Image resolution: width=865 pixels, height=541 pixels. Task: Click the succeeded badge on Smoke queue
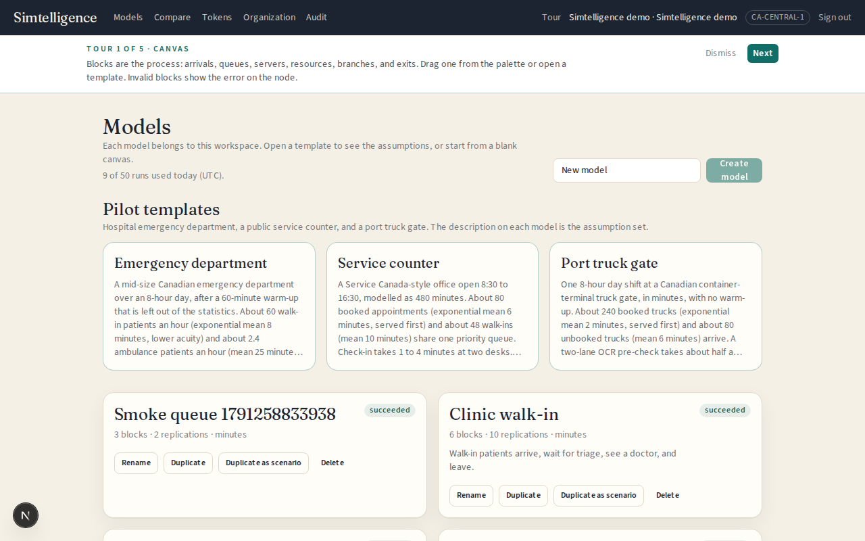(390, 410)
